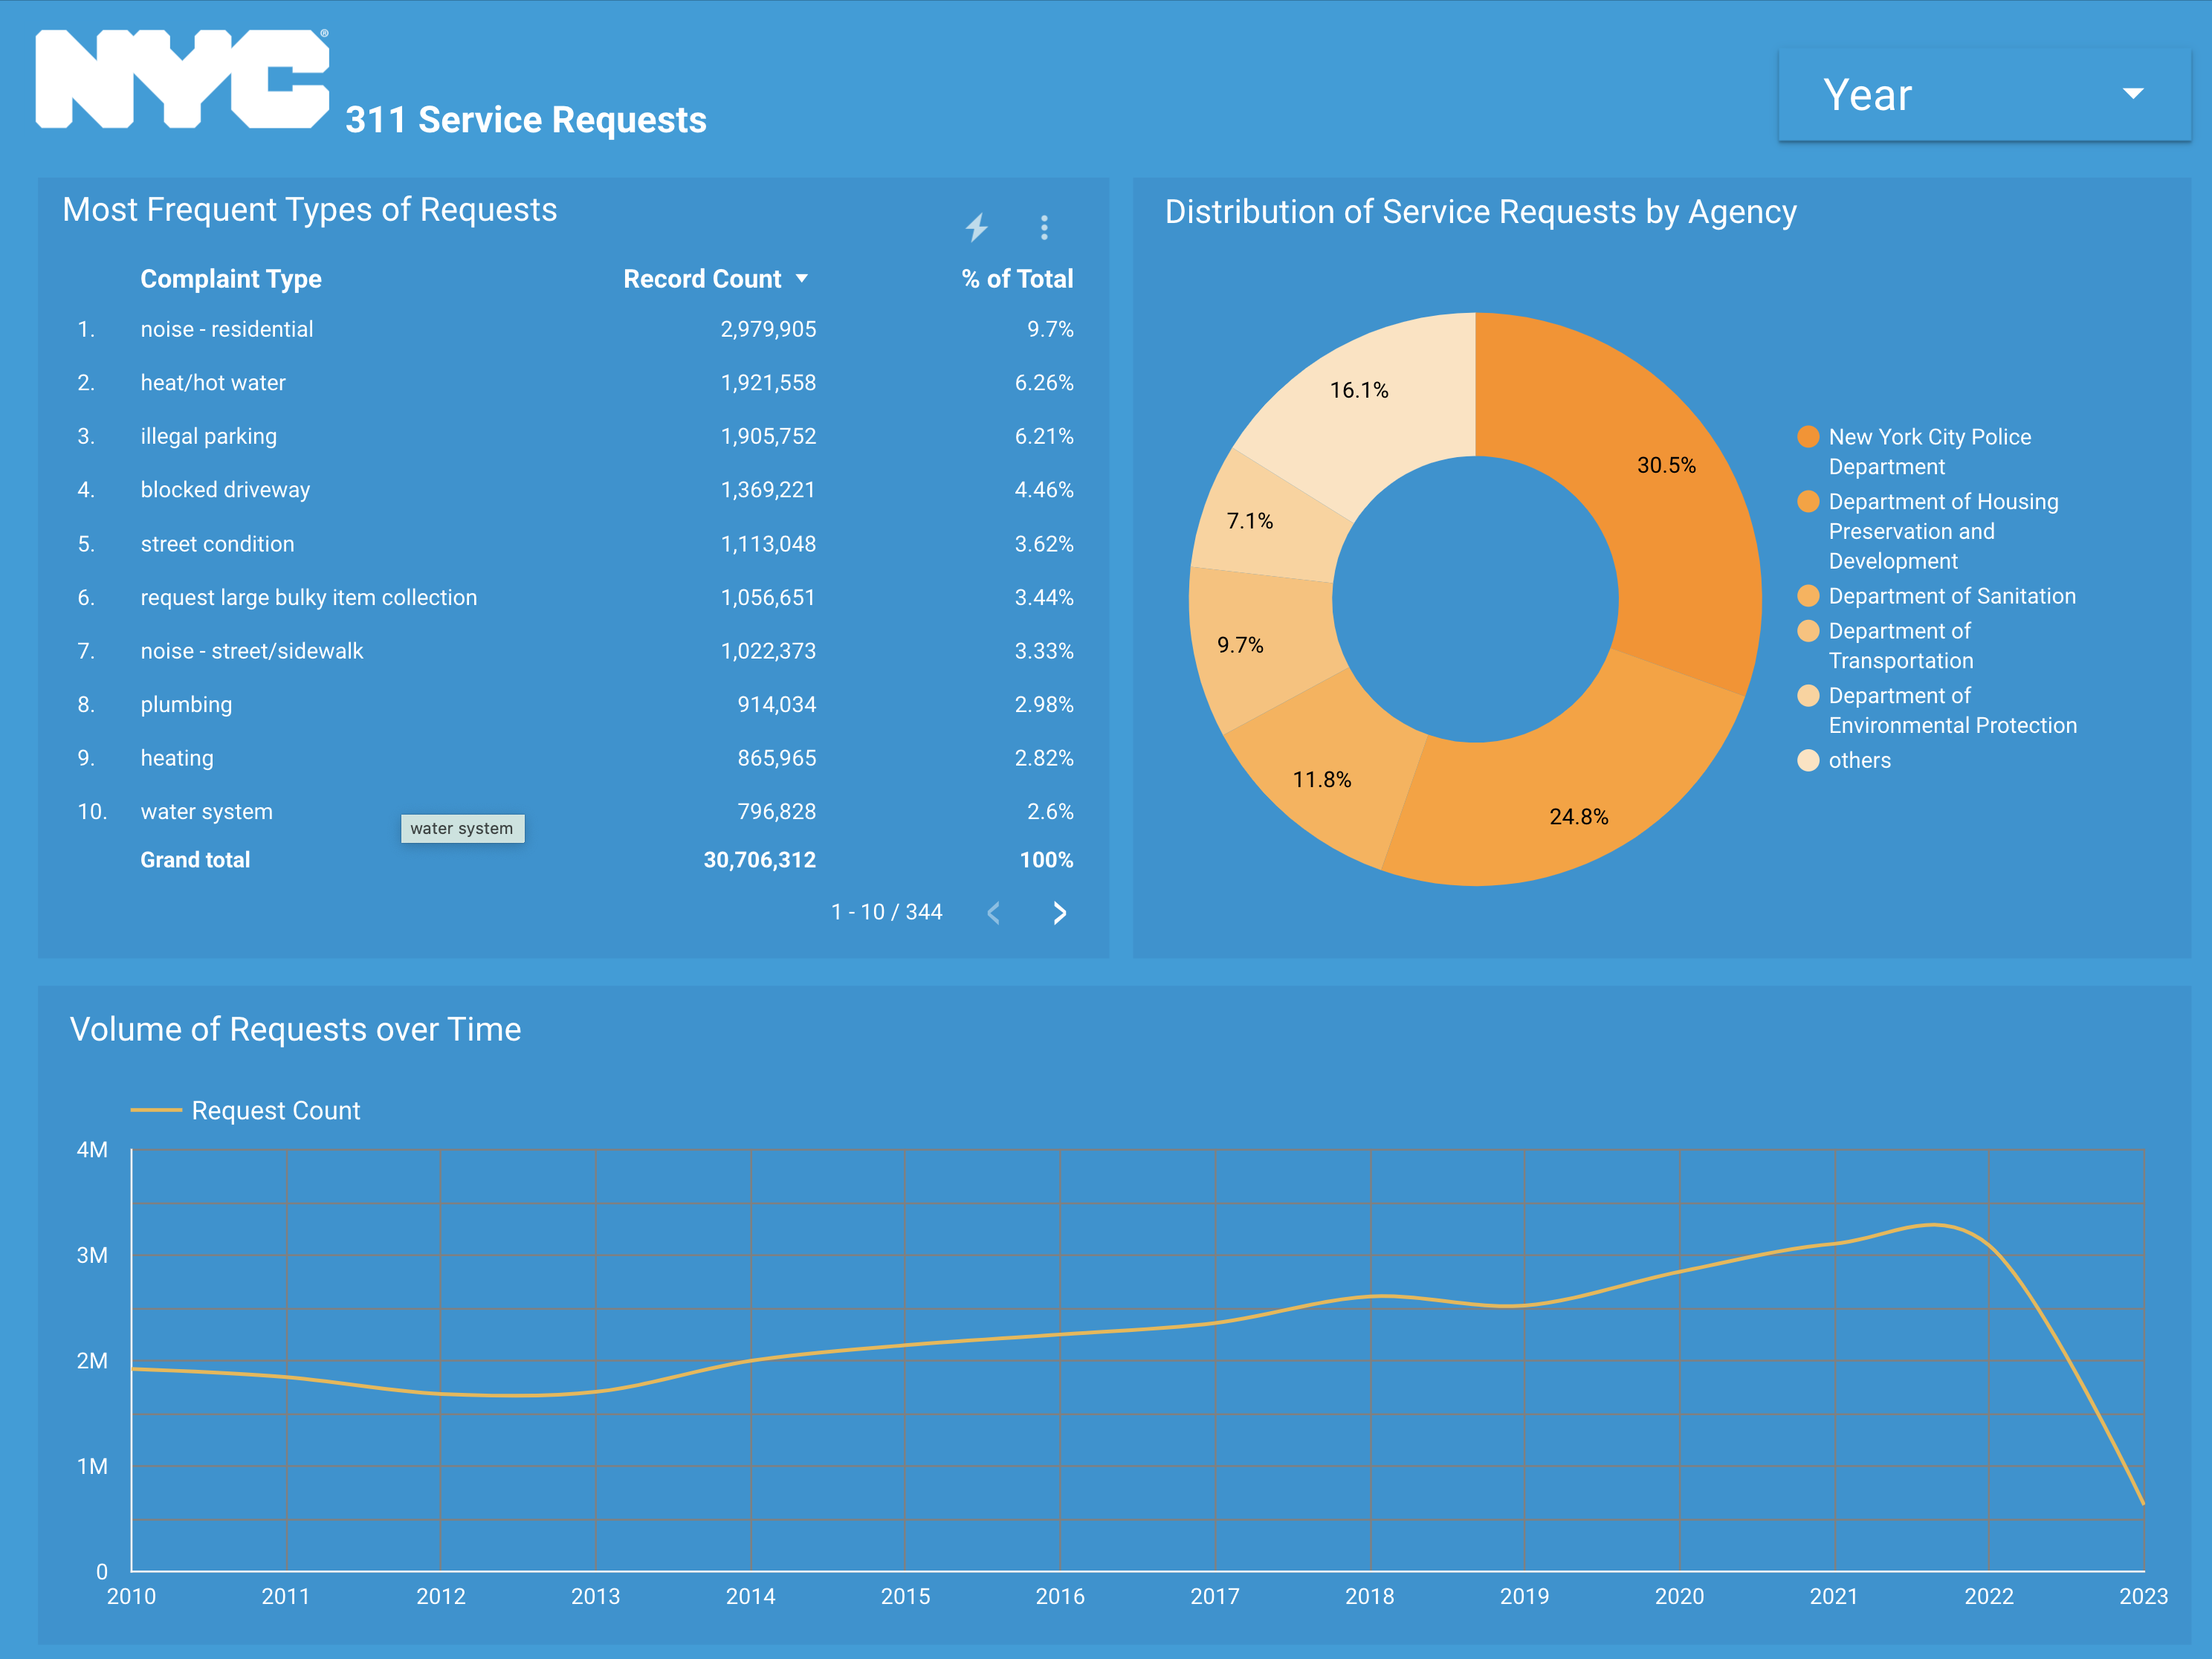Select the heating row

pos(575,758)
